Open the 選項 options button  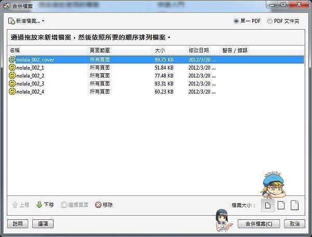tap(43, 224)
